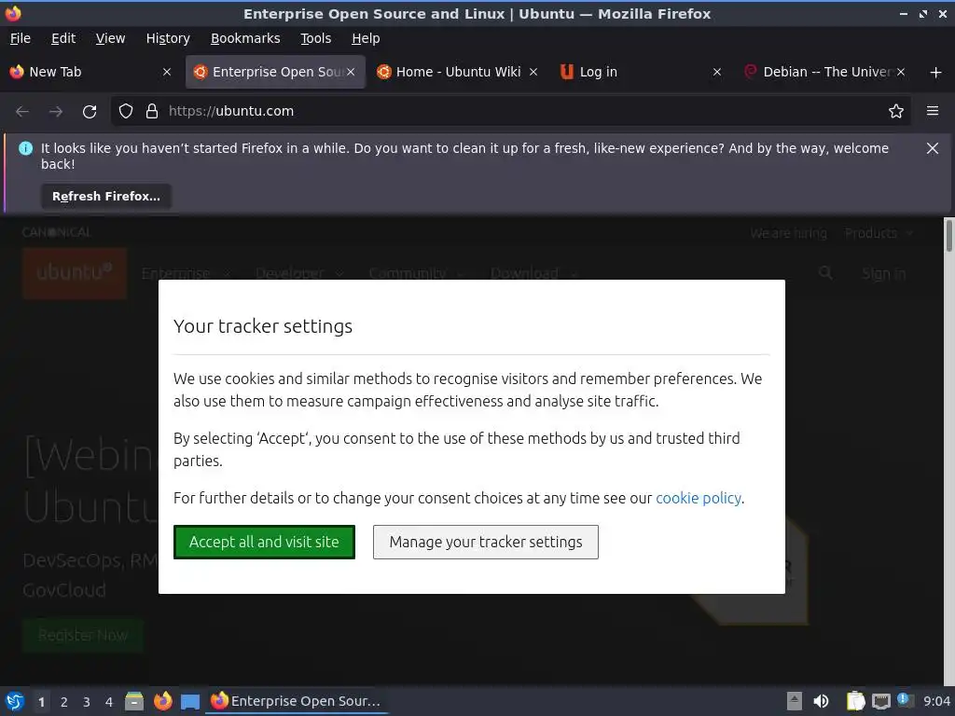The image size is (955, 716).
Task: Switch to the Log in tab
Action: (x=640, y=72)
